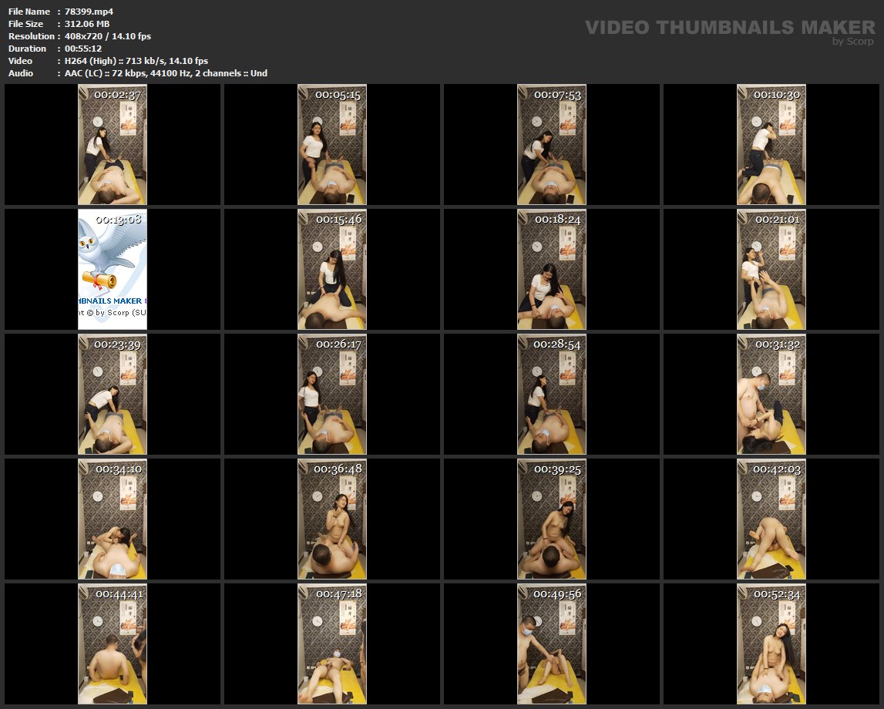884x709 pixels.
Task: Select the thumbnail timestamped 00:47:18
Action: tap(332, 643)
